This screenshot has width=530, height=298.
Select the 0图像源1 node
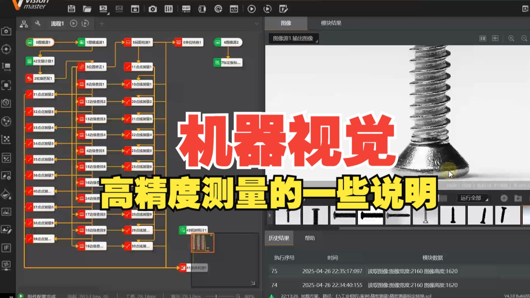pos(40,42)
